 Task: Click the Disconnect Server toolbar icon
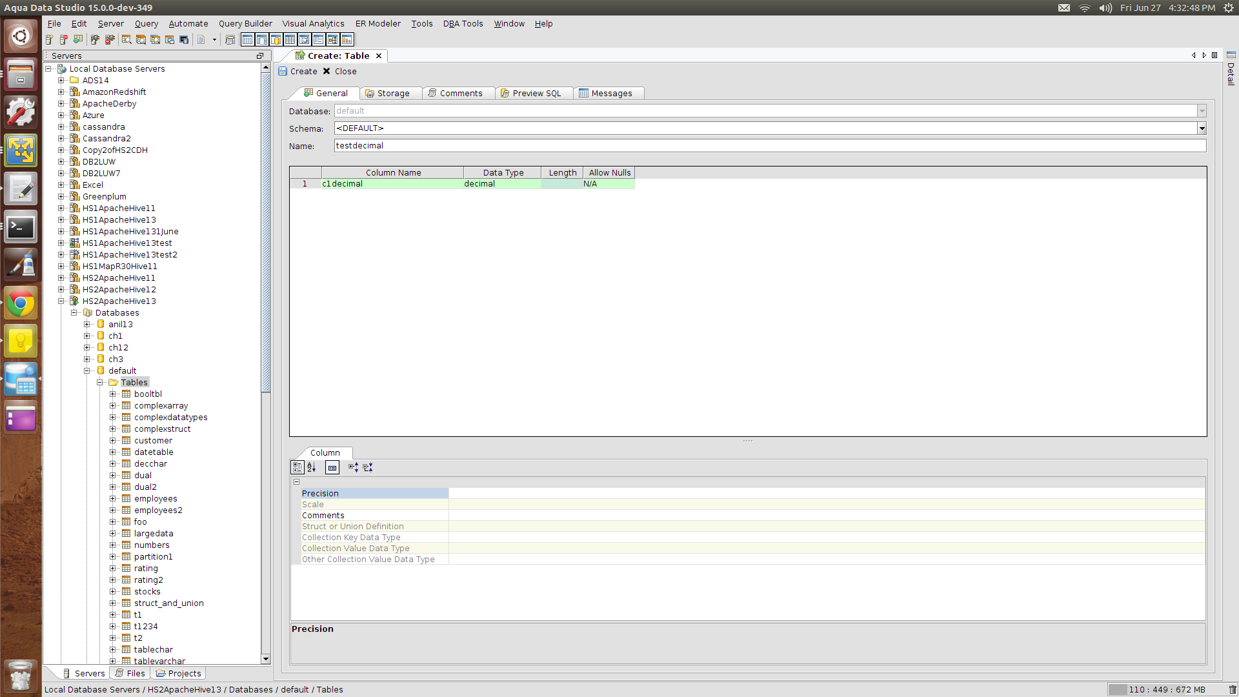(x=110, y=40)
